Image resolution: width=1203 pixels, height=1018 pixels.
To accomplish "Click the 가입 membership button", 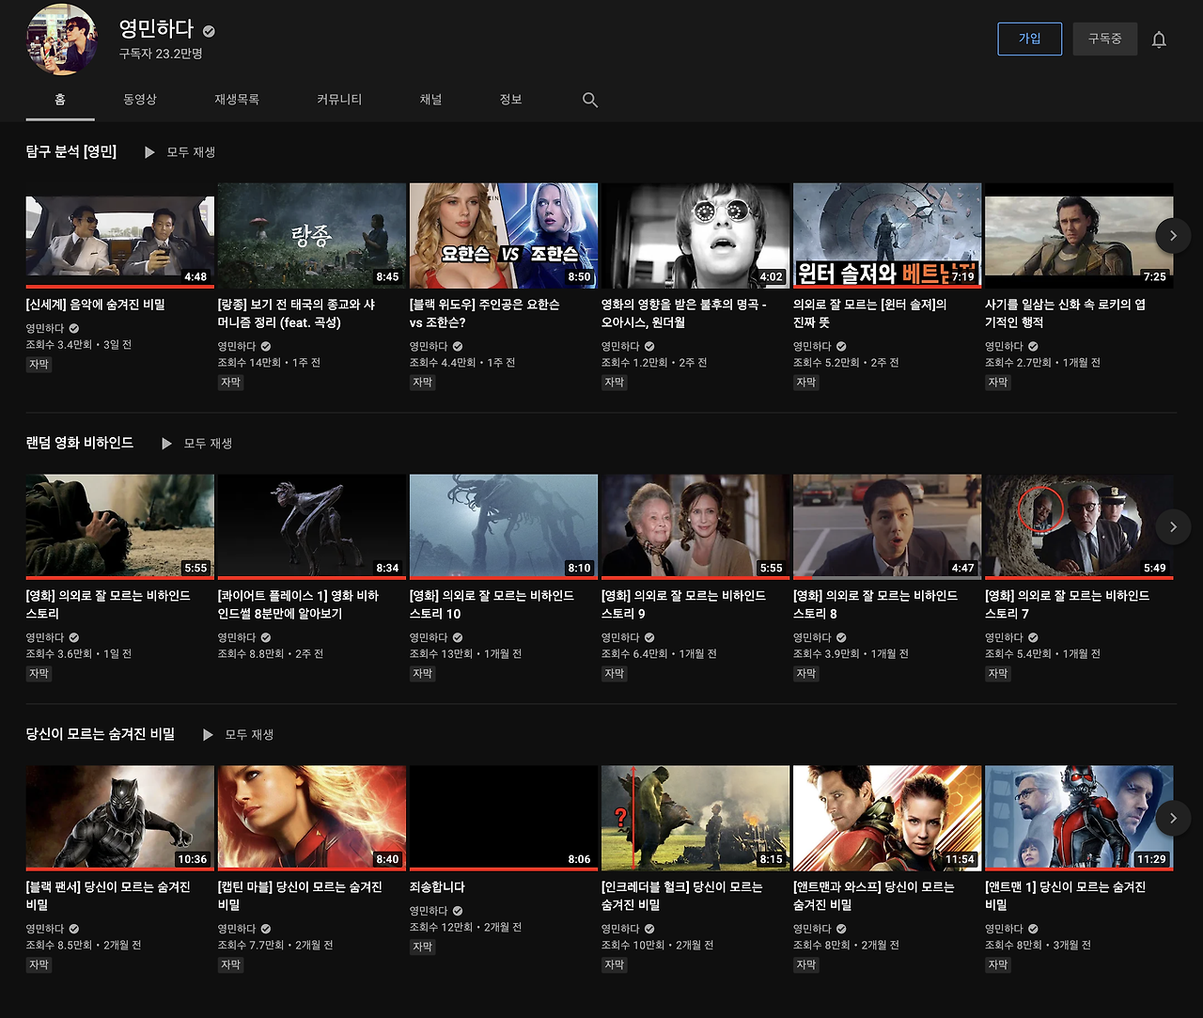I will tap(1030, 39).
